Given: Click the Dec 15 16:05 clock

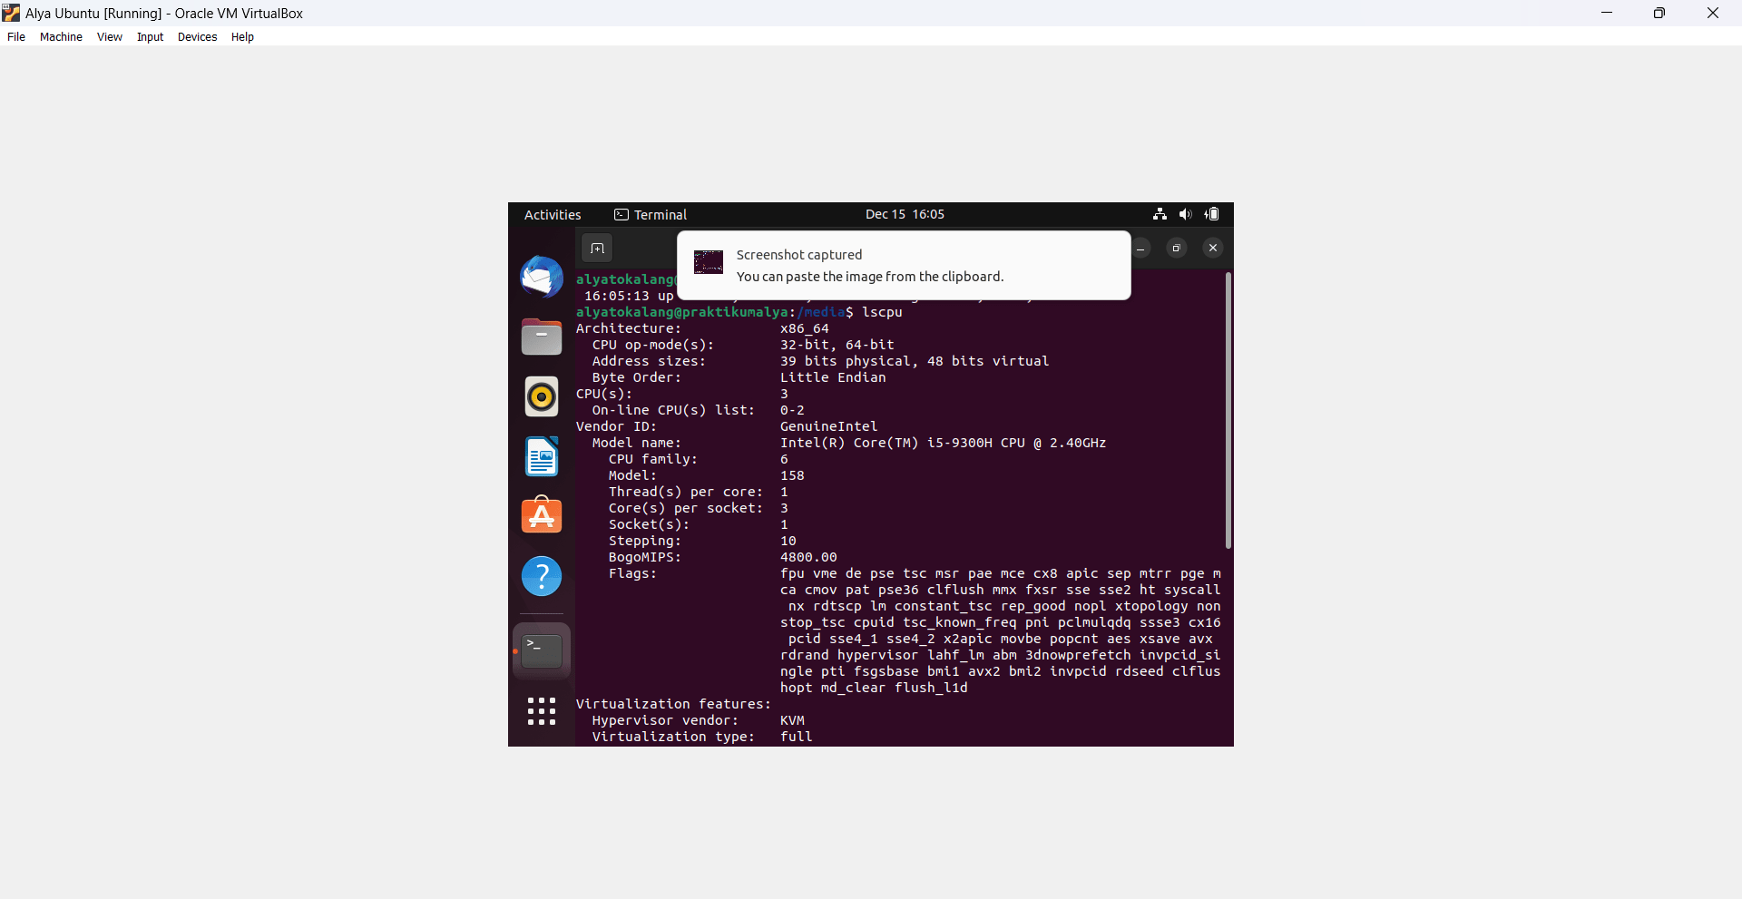Looking at the screenshot, I should pyautogui.click(x=905, y=214).
